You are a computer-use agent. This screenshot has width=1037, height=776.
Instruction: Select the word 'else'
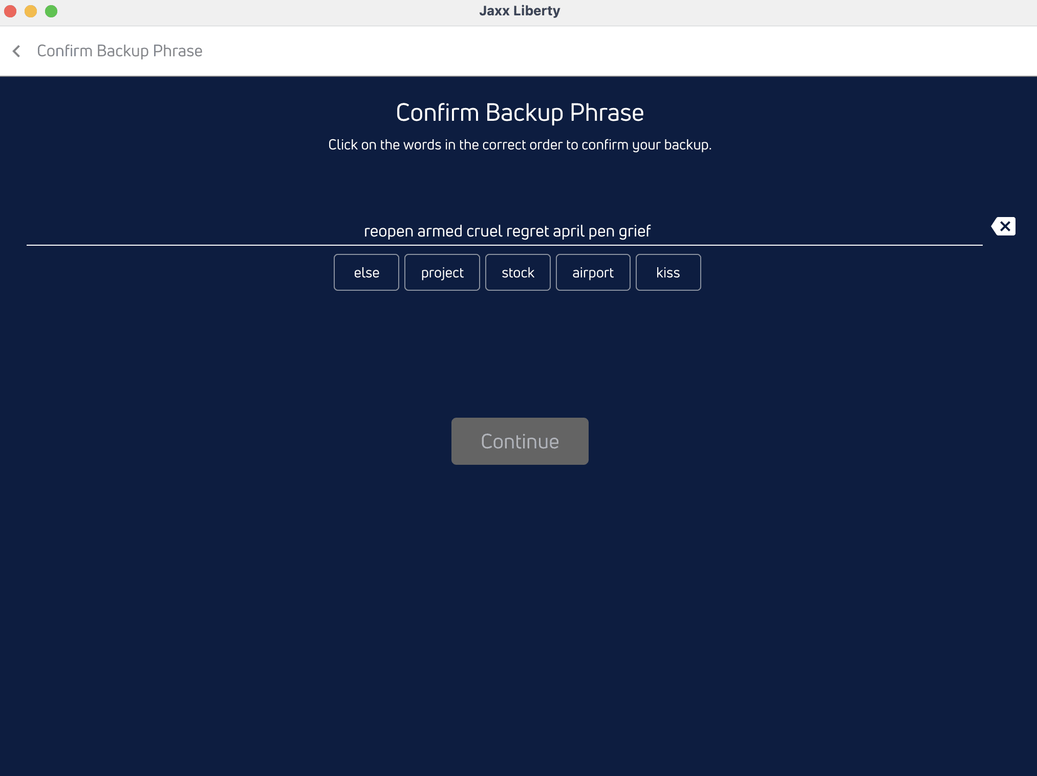366,272
